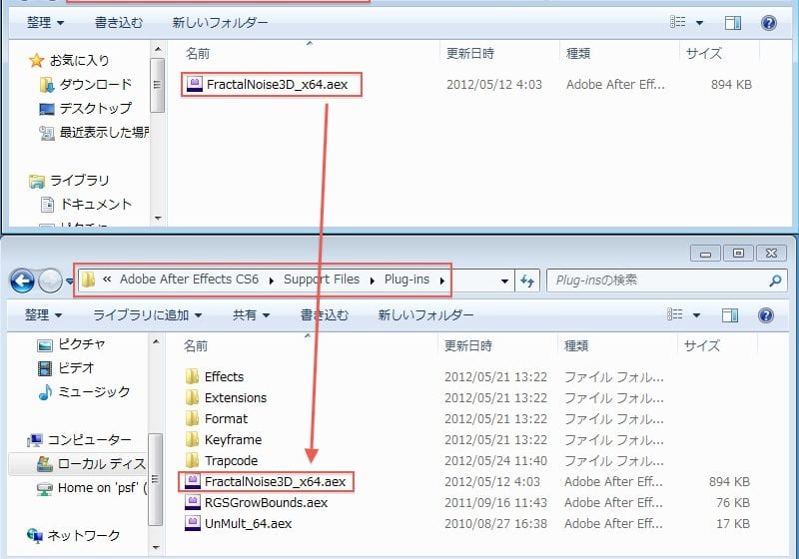This screenshot has width=799, height=559.
Task: Change view icon in upper window
Action: 678,22
